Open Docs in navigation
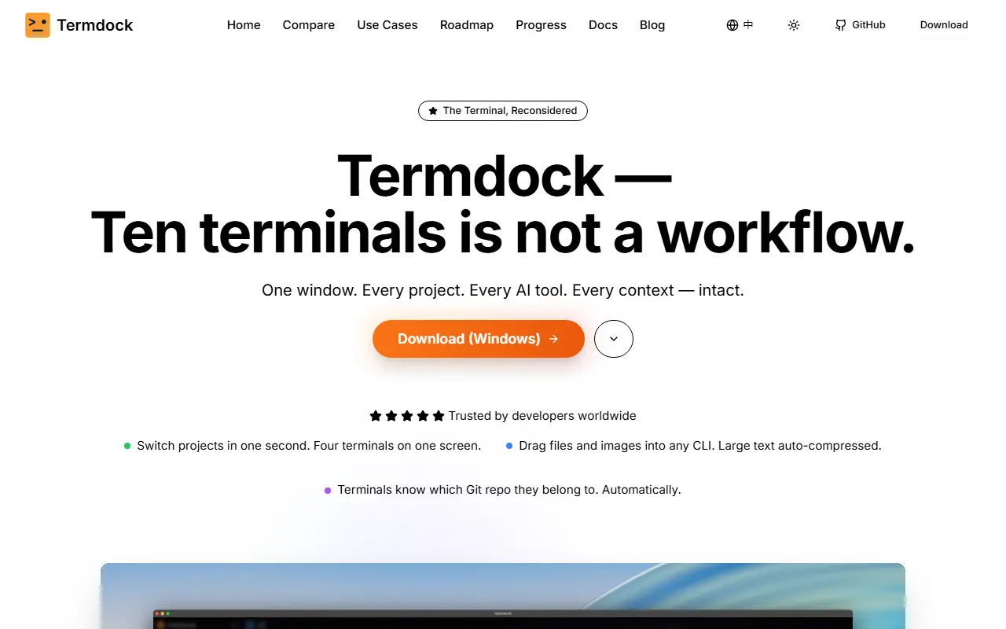 click(x=603, y=25)
